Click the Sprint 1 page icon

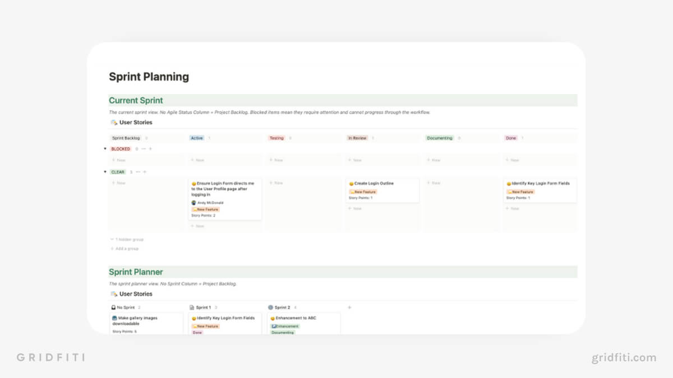click(x=192, y=307)
